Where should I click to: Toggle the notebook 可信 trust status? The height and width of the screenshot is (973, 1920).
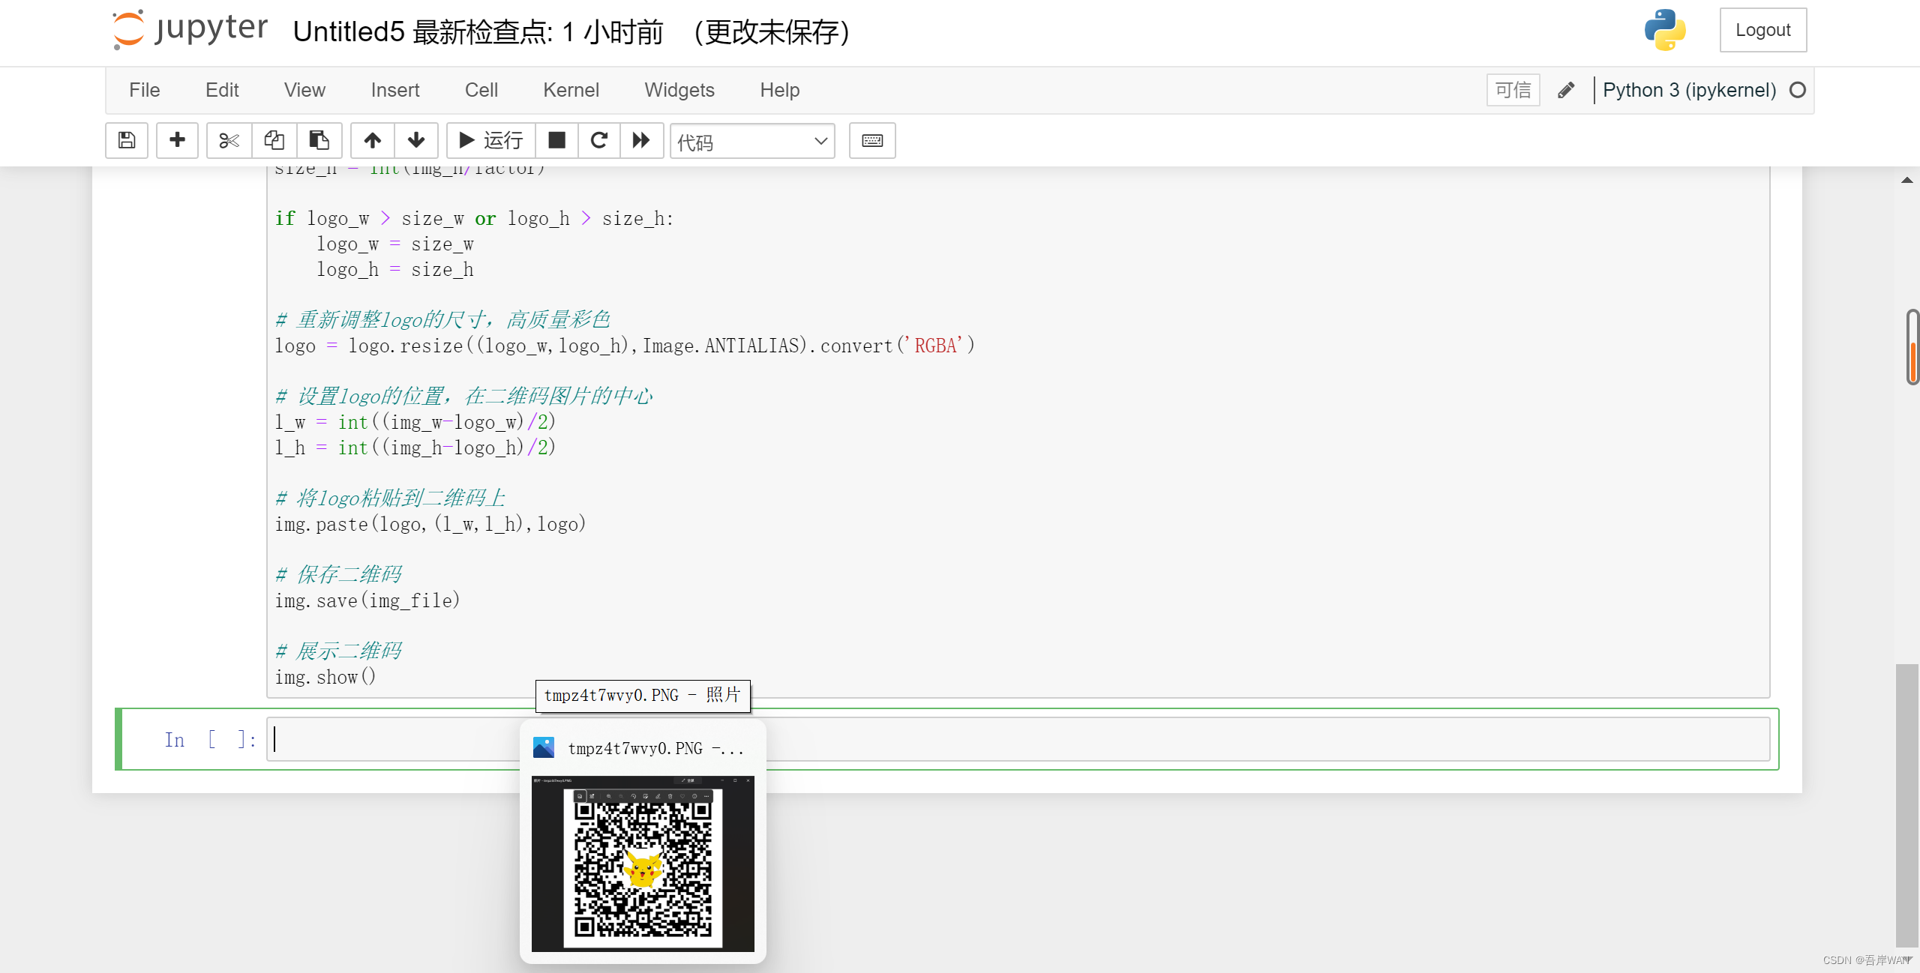tap(1513, 89)
